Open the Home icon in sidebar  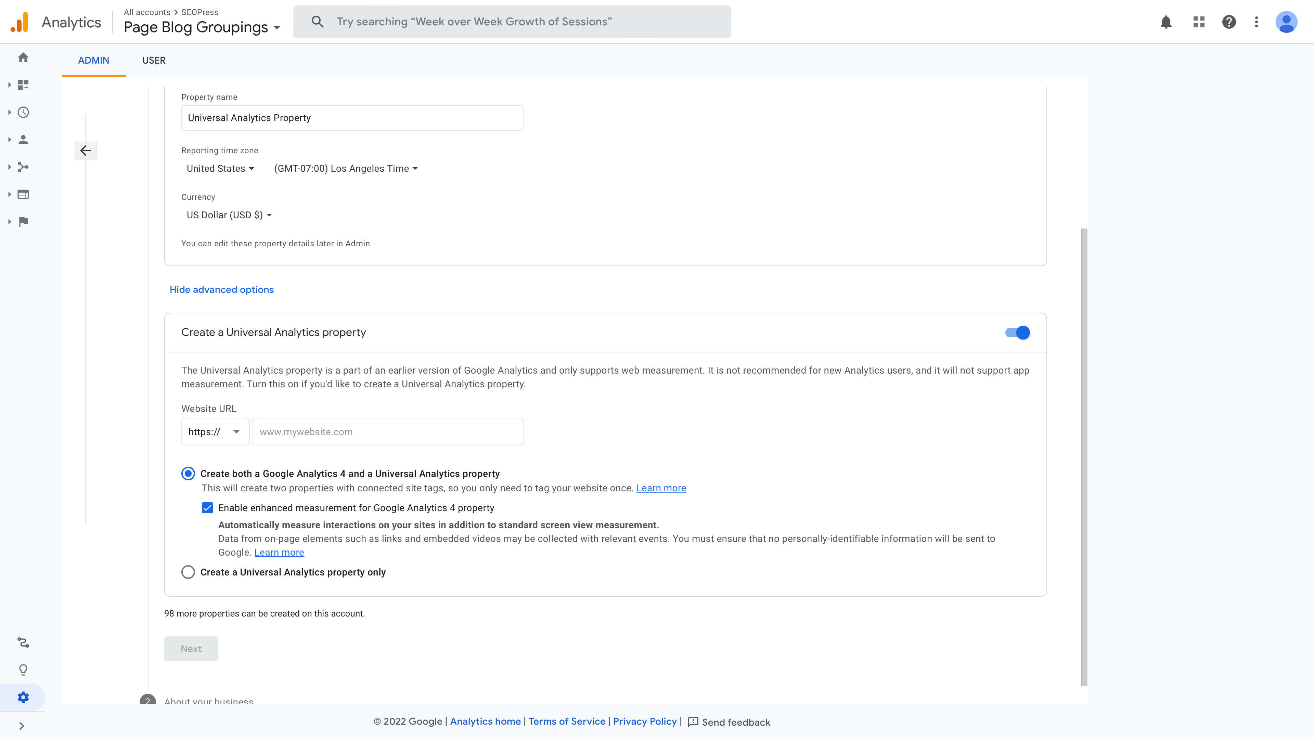(x=23, y=57)
